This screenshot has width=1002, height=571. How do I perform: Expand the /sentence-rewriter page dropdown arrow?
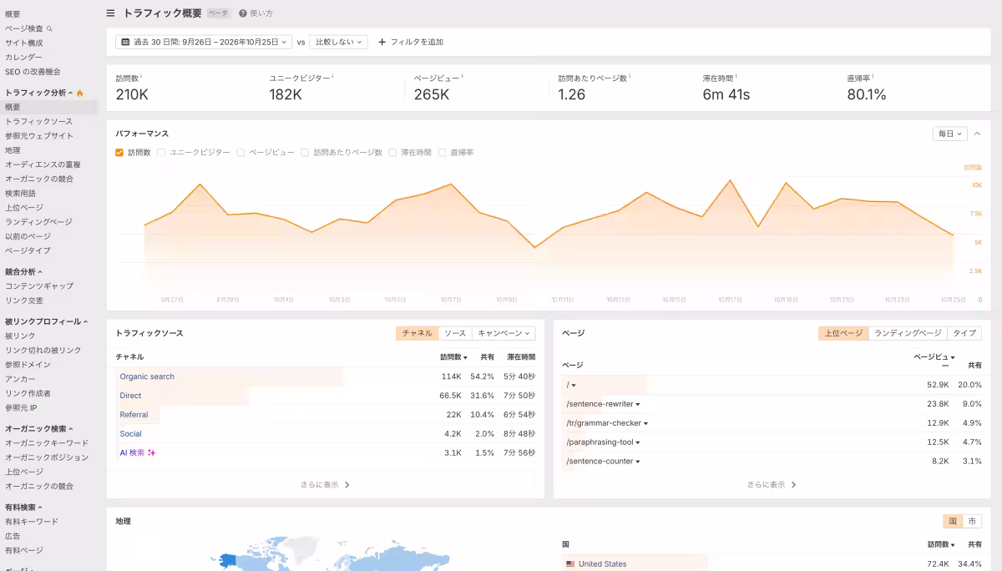pos(638,404)
